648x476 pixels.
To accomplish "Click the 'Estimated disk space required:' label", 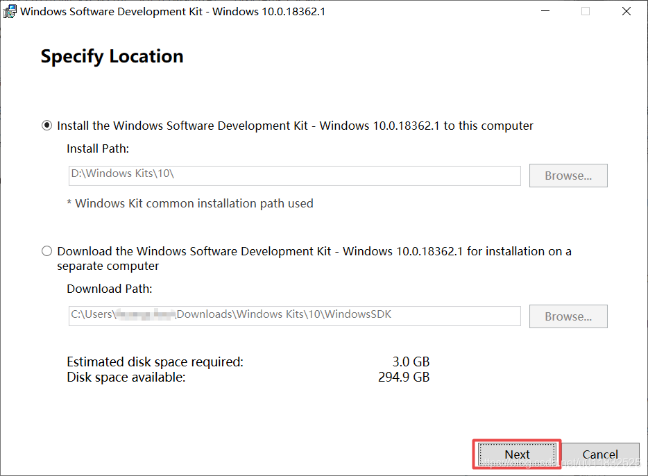I will 155,362.
